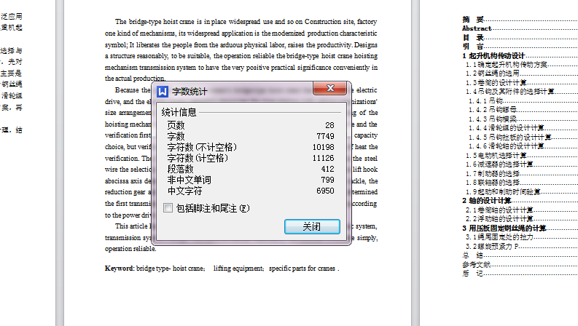The image size is (578, 326).
Task: Open contents entry 1.7 制动器的选择
Action: 521,173
